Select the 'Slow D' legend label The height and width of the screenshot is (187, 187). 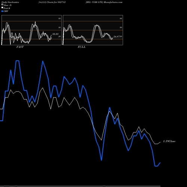click(7, 5)
